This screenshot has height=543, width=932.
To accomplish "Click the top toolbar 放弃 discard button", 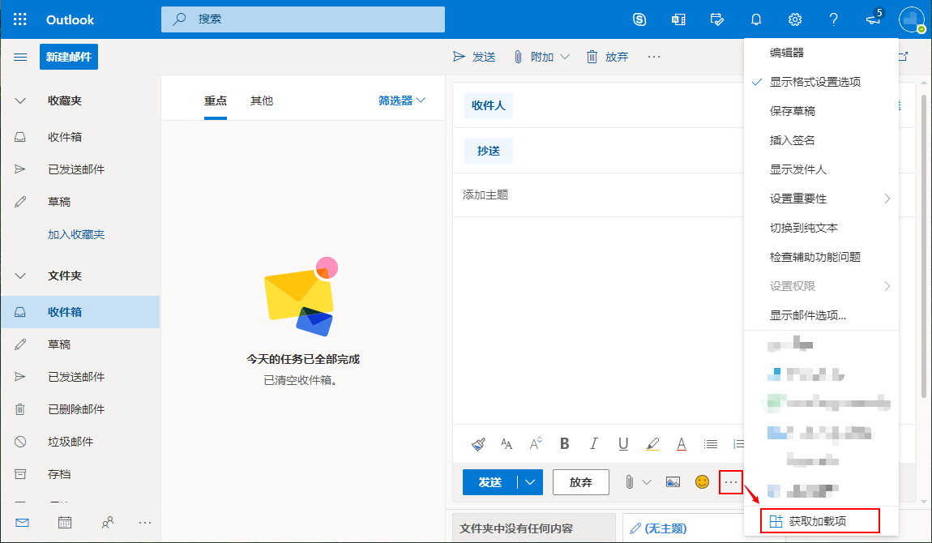I will pos(607,57).
